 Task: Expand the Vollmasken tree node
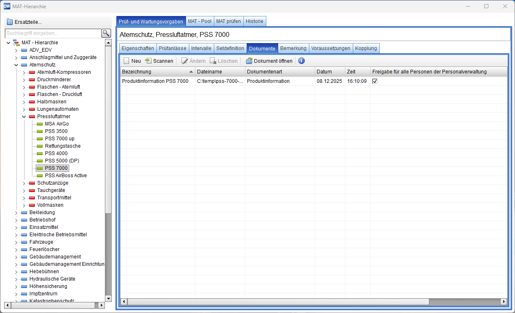click(x=24, y=205)
